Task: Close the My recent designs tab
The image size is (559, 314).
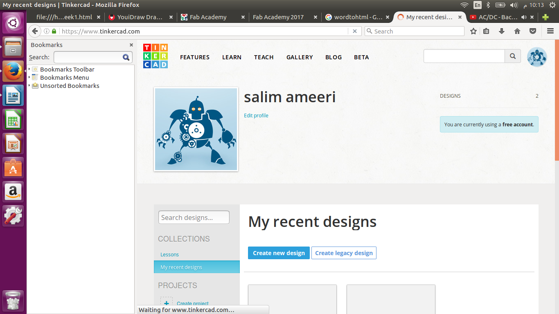Action: [x=460, y=17]
